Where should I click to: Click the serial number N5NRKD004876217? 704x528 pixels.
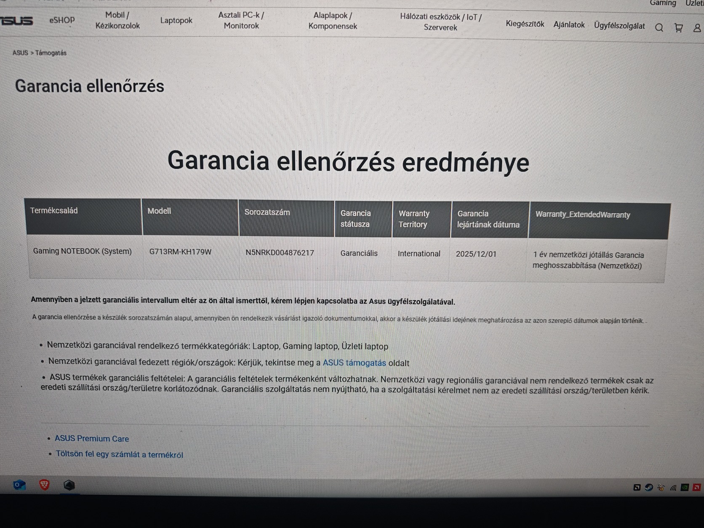[280, 253]
